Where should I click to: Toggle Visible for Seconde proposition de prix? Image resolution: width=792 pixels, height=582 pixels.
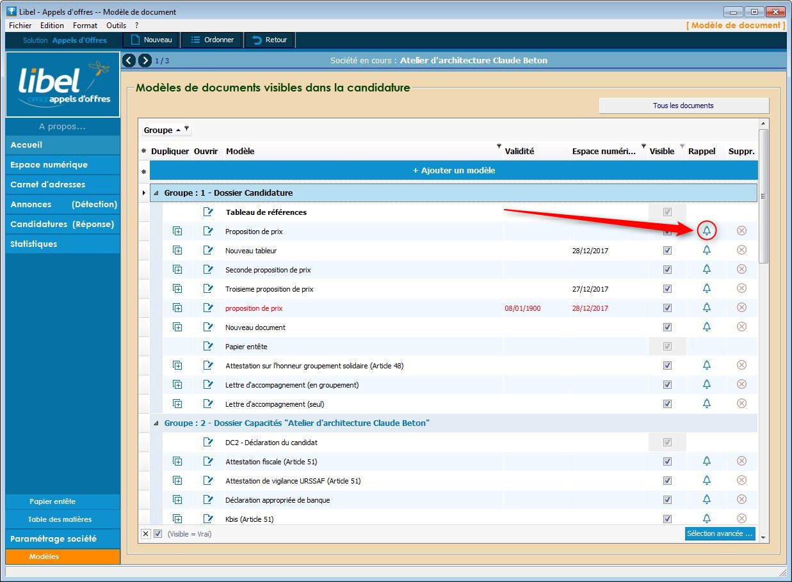(667, 269)
